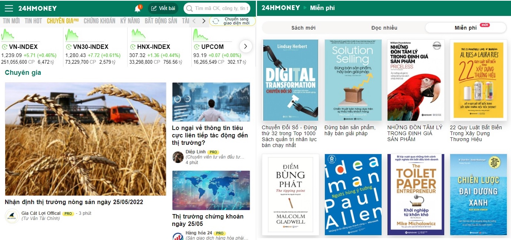Select the CHUYÊN GIA tab
The width and height of the screenshot is (511, 240).
(63, 21)
